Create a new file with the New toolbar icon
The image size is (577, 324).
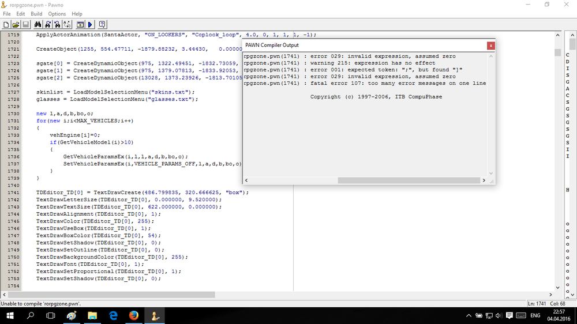(x=6, y=25)
